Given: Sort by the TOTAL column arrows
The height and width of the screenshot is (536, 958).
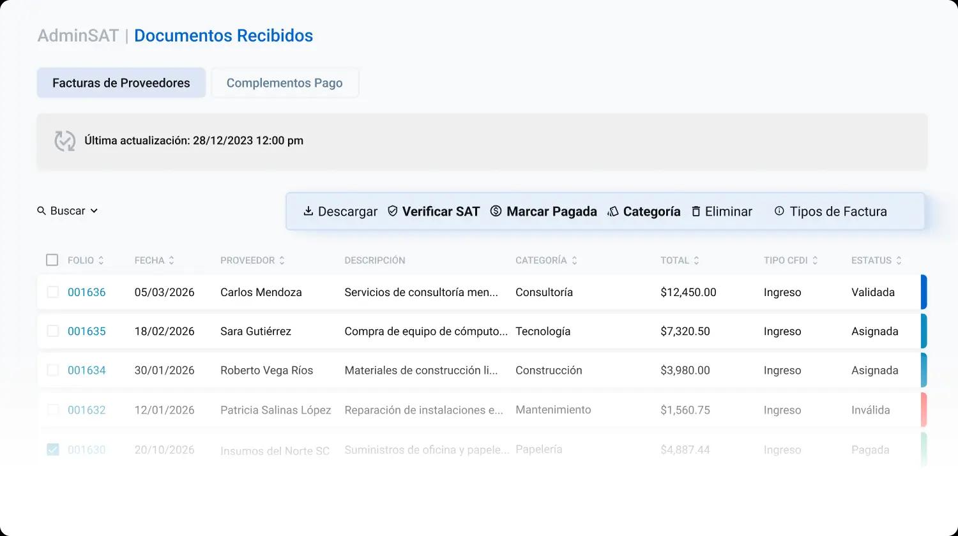Looking at the screenshot, I should [696, 260].
